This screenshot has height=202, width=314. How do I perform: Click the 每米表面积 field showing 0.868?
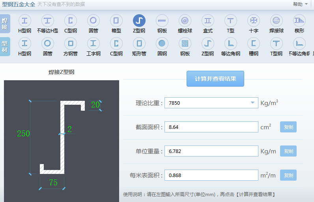tap(211, 175)
